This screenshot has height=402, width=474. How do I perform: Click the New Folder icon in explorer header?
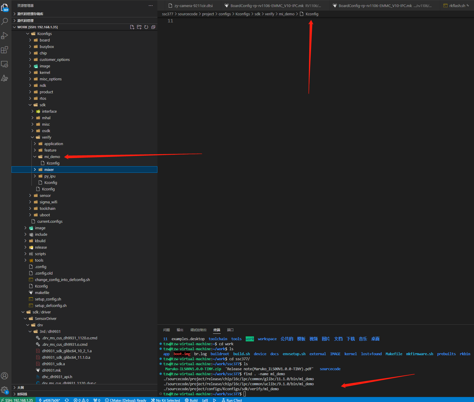click(139, 27)
